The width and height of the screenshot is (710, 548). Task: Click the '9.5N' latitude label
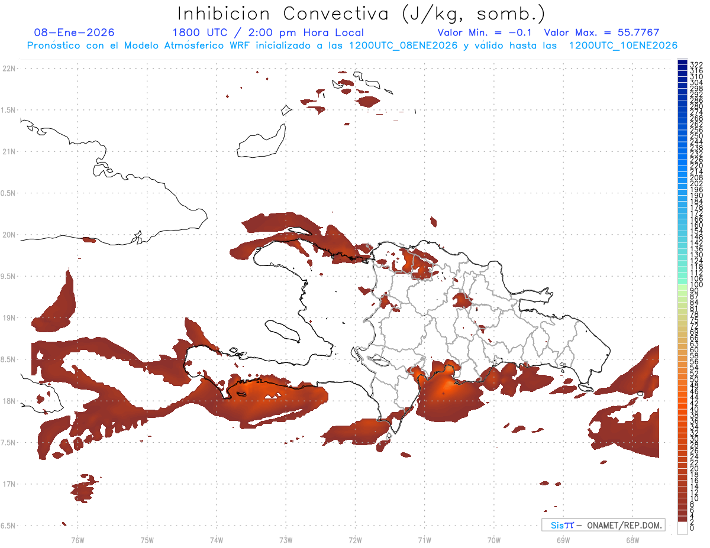pos(9,276)
